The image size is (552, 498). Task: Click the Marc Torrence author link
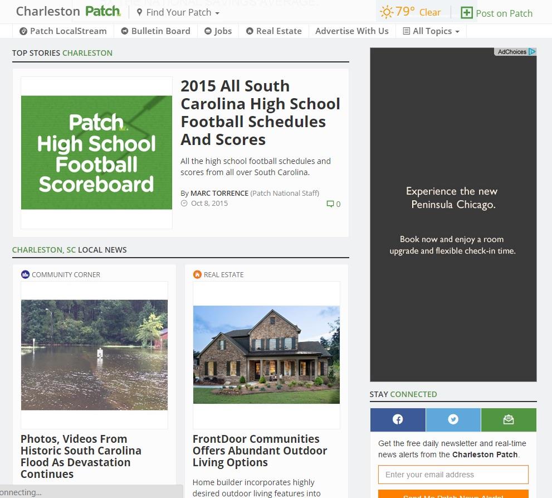(x=219, y=193)
